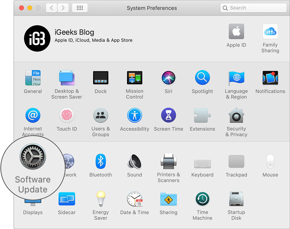Open Security & Privacy settings
The height and width of the screenshot is (229, 290).
click(236, 115)
